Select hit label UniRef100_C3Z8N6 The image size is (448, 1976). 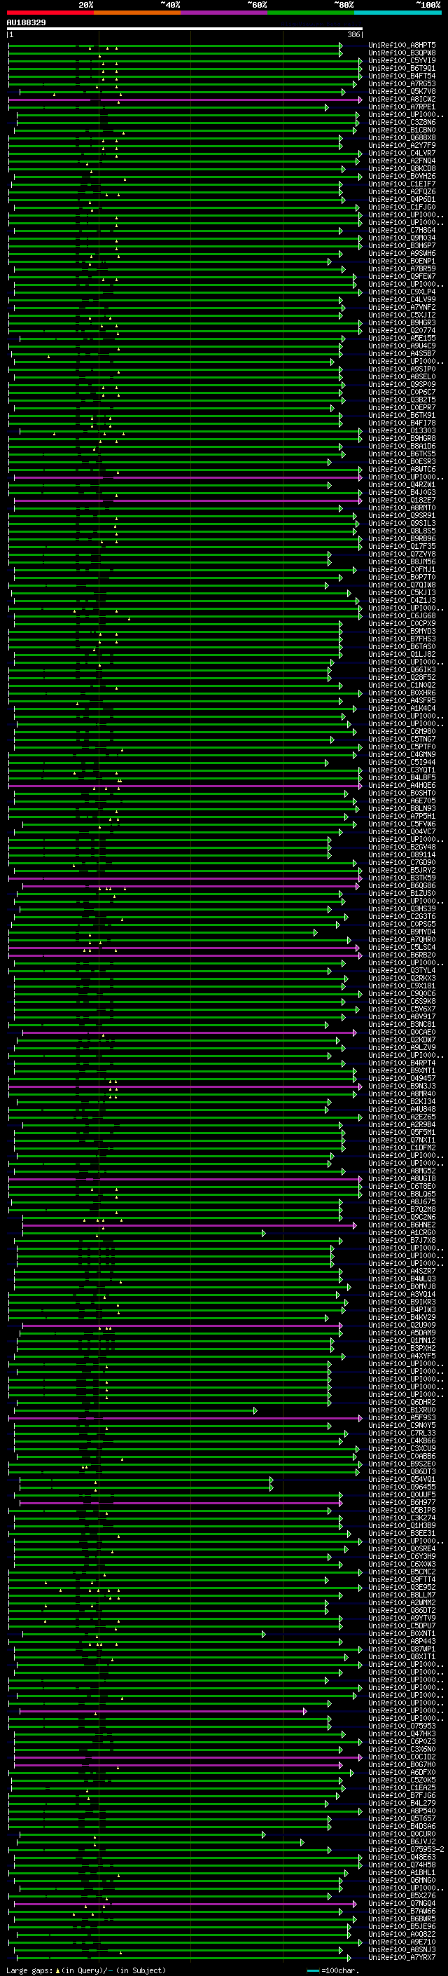[x=402, y=123]
